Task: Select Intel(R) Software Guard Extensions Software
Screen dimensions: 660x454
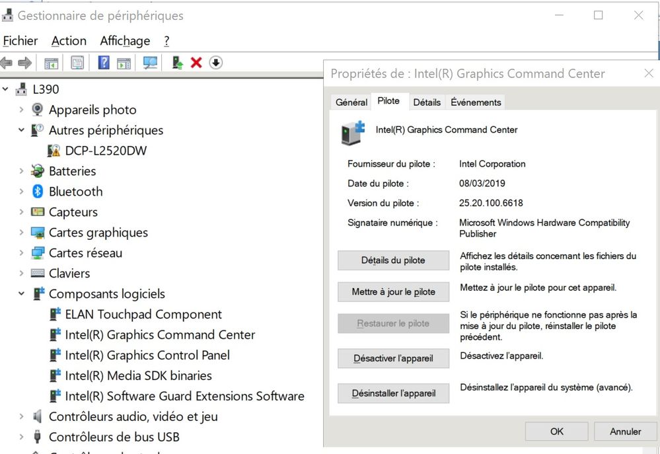Action: point(184,396)
